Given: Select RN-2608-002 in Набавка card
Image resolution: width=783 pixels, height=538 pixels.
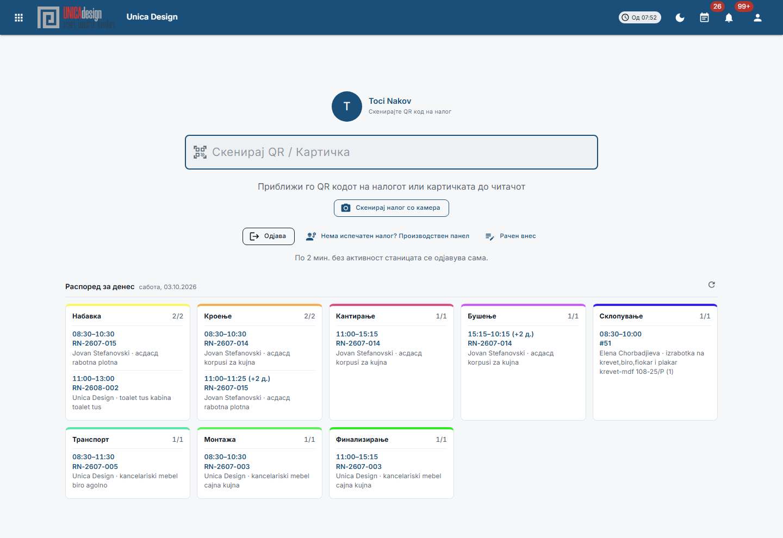Looking at the screenshot, I should coord(96,388).
